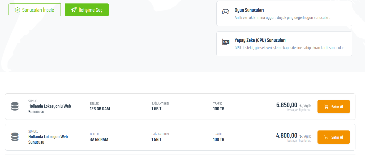Click the gamepad icon for Oyun Sunucuları
This screenshot has width=365, height=162.
[x=226, y=12]
